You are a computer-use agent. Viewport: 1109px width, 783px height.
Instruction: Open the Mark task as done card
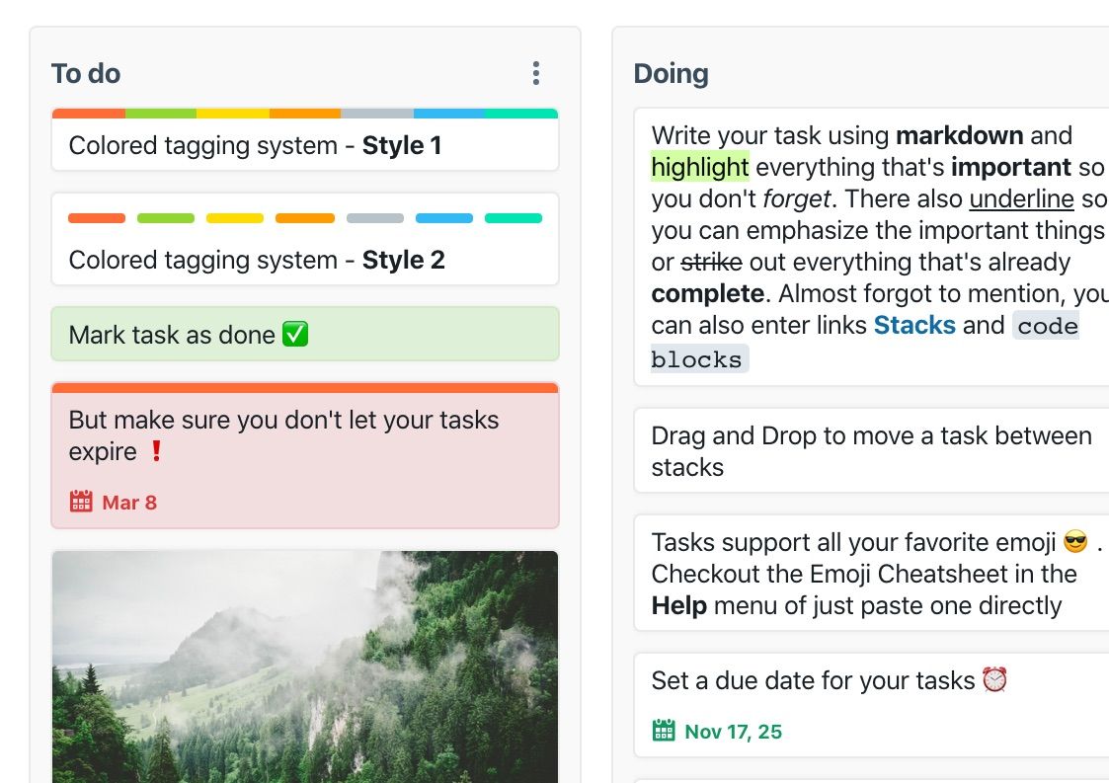[305, 334]
